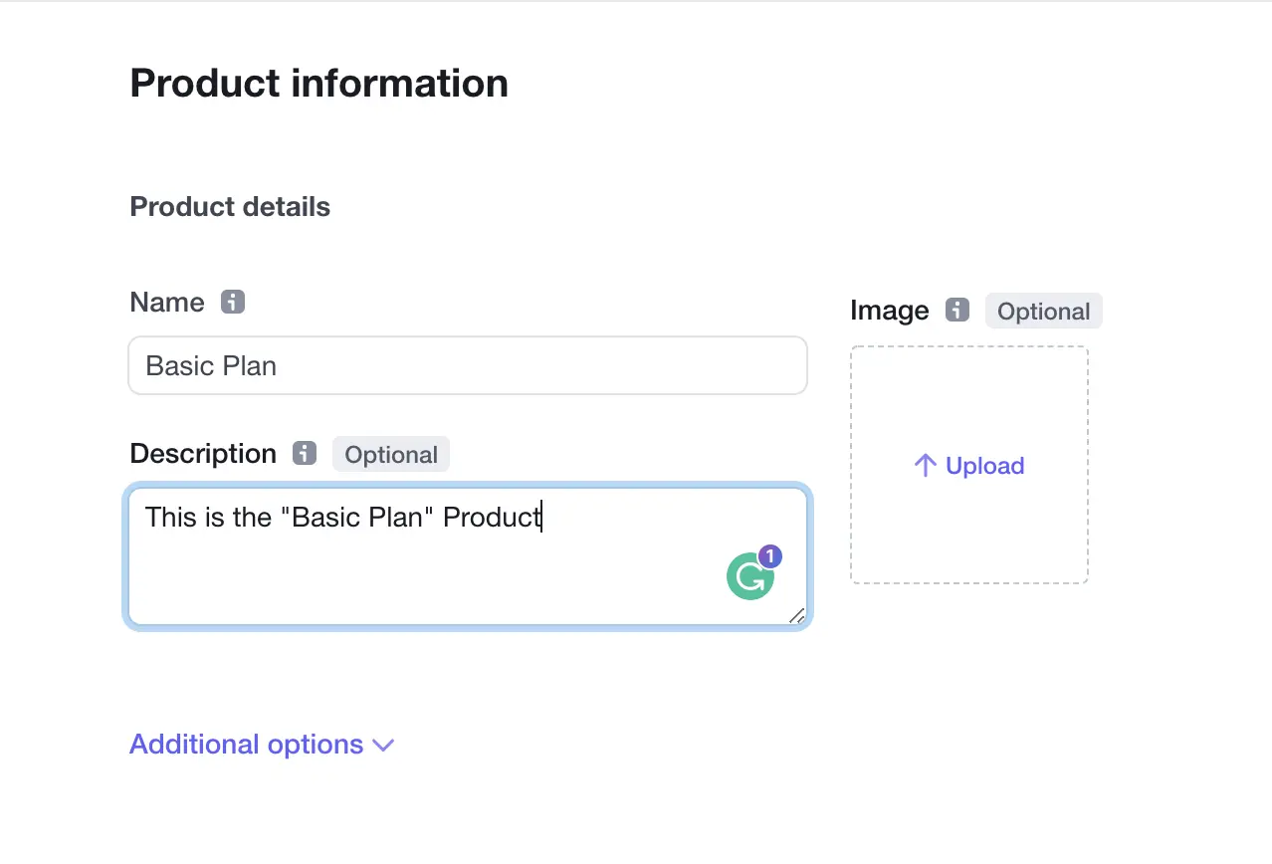Screen dimensions: 1272x864
Task: Open the green Grammarly icon in description
Action: tap(749, 576)
